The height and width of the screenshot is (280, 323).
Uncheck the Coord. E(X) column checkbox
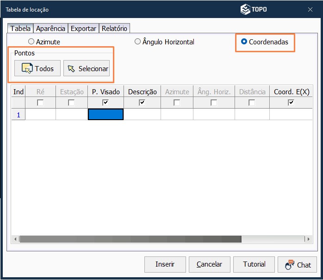pyautogui.click(x=291, y=103)
